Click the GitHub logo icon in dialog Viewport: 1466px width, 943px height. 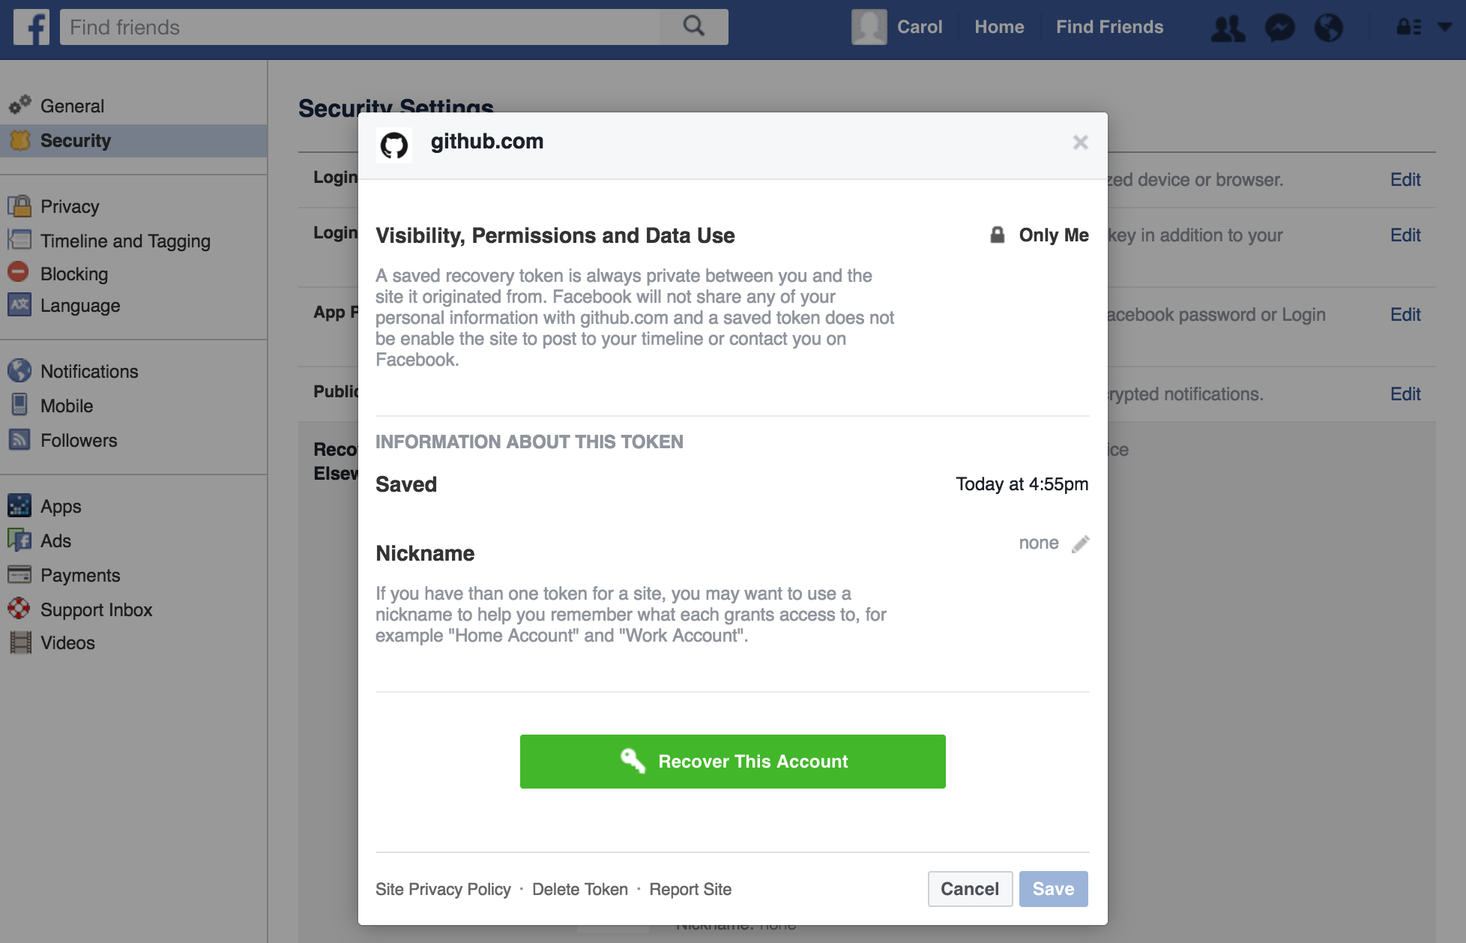393,142
